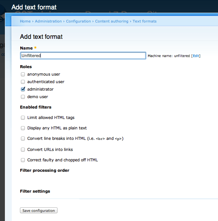
Task: Check the Convert URLs into links filter
Action: tap(23, 150)
